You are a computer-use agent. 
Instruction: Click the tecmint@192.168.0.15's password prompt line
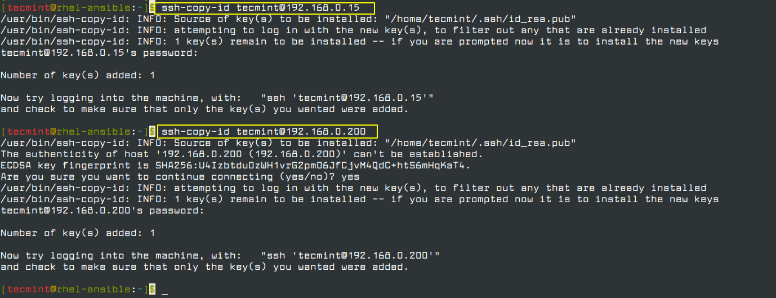[x=100, y=53]
